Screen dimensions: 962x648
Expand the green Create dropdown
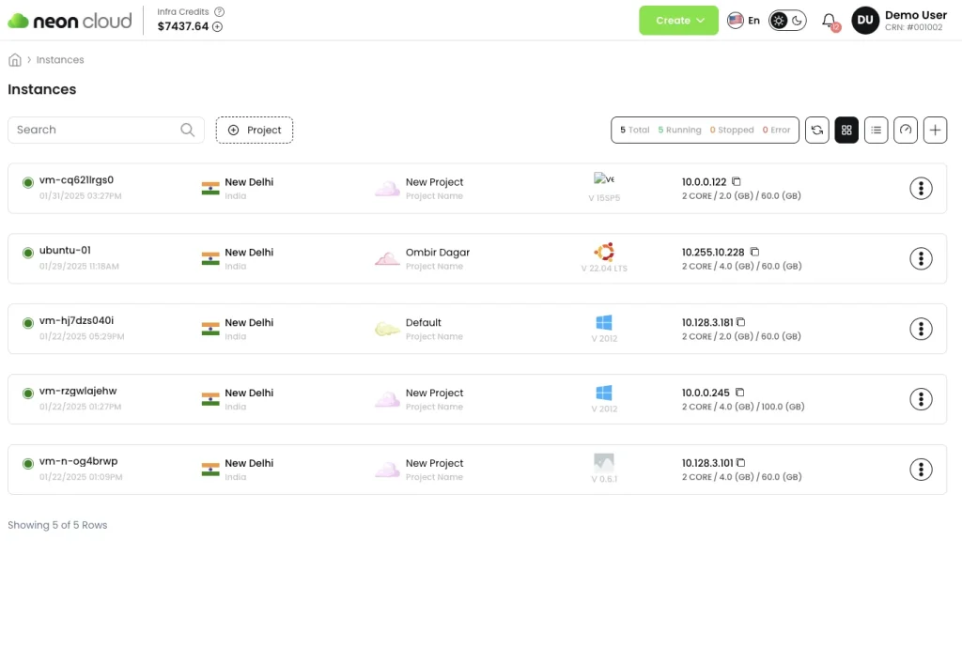click(678, 21)
